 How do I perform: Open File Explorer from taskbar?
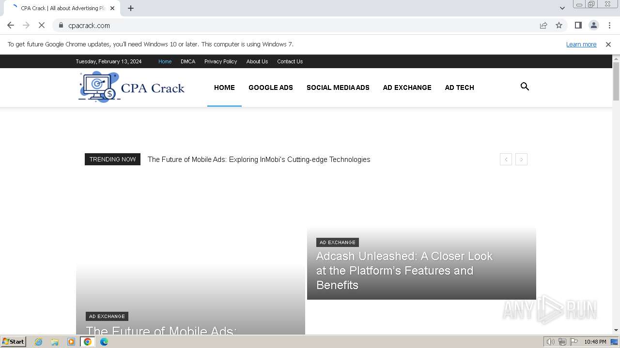[x=55, y=342]
